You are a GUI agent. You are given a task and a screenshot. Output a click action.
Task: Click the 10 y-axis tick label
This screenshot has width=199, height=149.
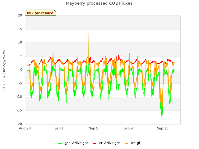[20, 43]
